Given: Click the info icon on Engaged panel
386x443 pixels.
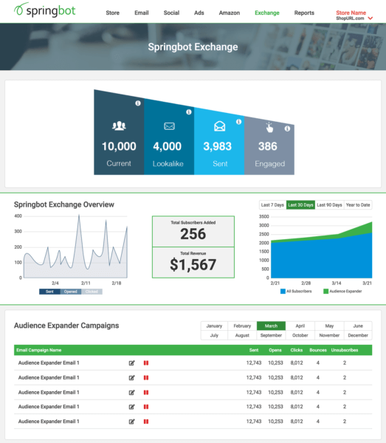Looking at the screenshot, I should (x=287, y=128).
